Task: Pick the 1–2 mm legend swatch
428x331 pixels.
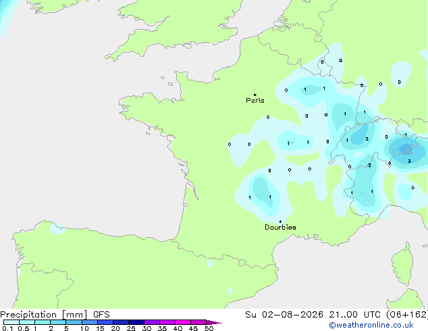Action: tap(43, 322)
